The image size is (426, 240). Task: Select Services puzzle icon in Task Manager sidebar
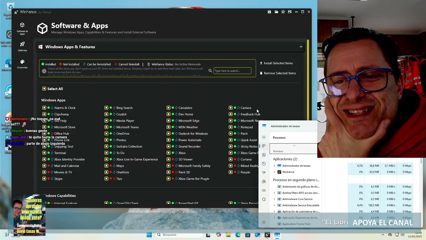coord(264,199)
